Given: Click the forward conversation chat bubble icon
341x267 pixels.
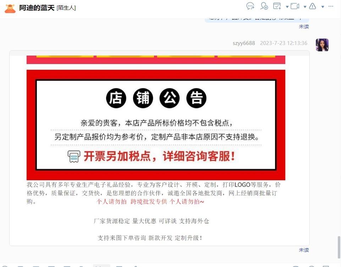Looking at the screenshot, I should 250,6.
